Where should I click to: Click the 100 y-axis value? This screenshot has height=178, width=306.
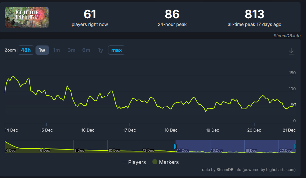292,89
